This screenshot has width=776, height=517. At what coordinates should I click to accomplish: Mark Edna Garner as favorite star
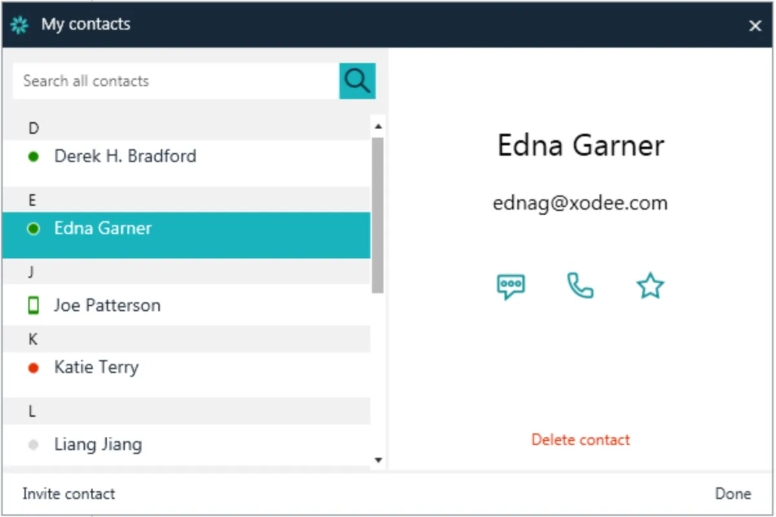650,286
